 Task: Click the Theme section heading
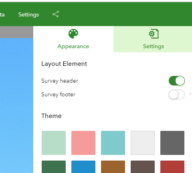pos(51,116)
